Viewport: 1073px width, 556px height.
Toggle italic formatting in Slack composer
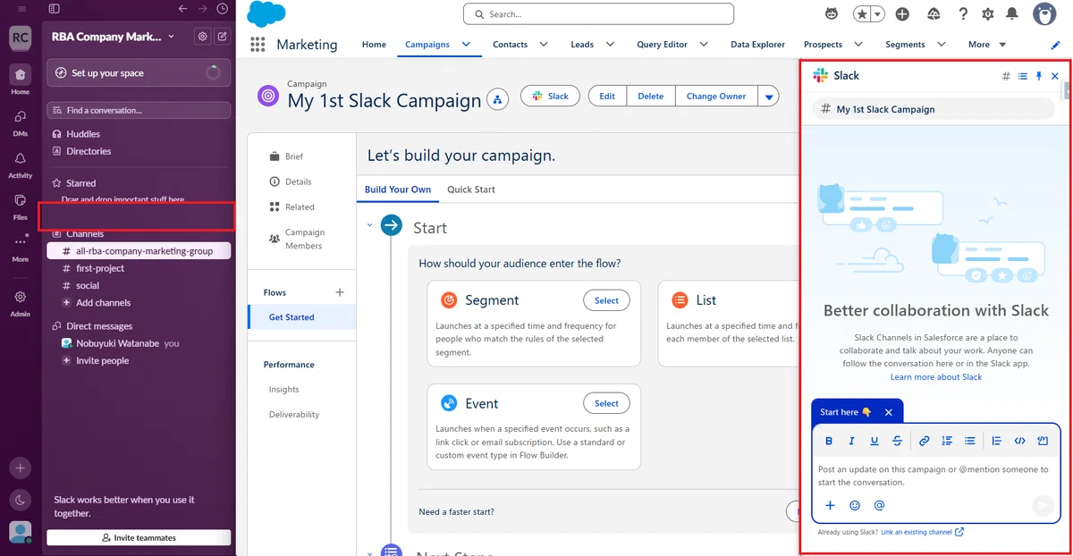pyautogui.click(x=851, y=441)
